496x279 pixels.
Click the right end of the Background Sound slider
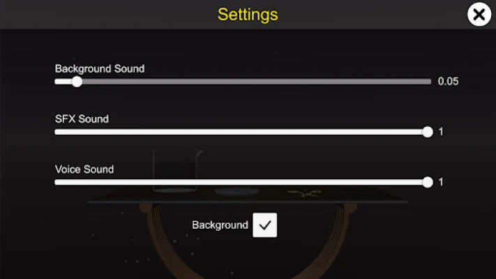click(x=428, y=82)
